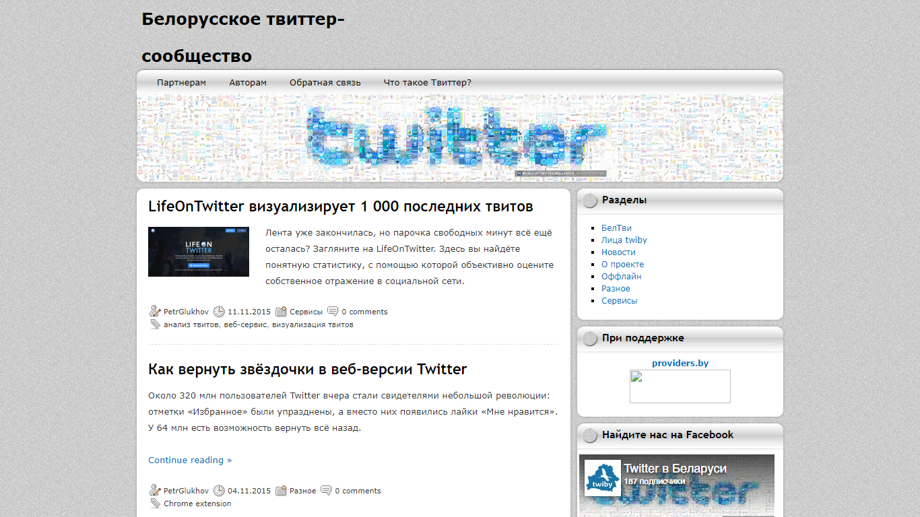Open 0 comments link on звёздочки post
This screenshot has width=920, height=517.
click(x=358, y=491)
